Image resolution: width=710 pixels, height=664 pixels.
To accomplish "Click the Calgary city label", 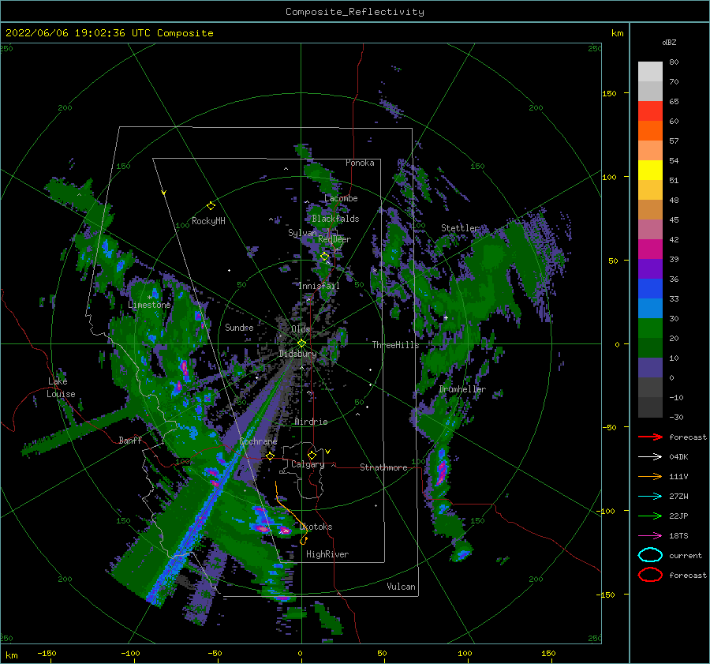I will [x=308, y=464].
